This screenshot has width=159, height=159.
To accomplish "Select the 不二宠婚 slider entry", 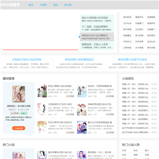I will (97, 28).
